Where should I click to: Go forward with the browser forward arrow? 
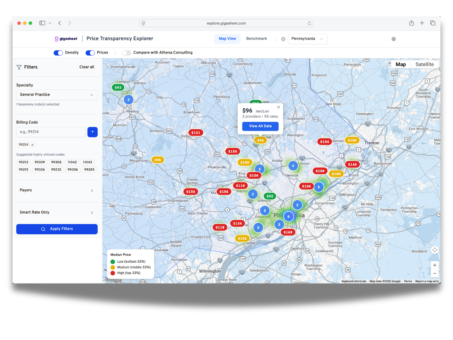70,23
